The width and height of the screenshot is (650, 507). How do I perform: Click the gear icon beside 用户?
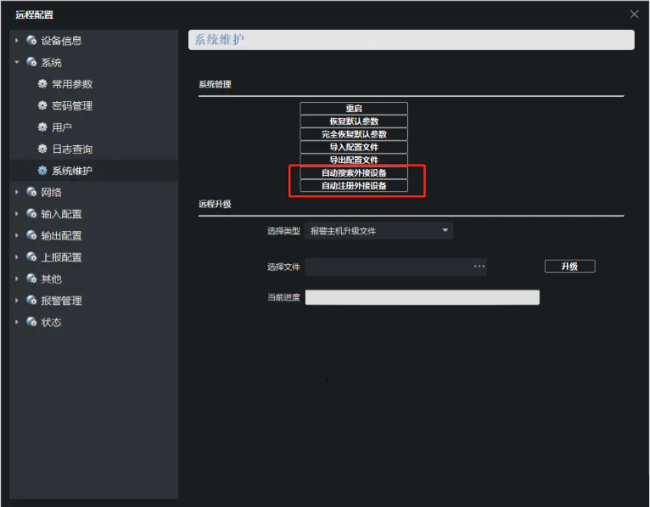42,127
